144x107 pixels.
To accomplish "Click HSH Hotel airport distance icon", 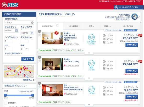I will [x=104, y=39].
